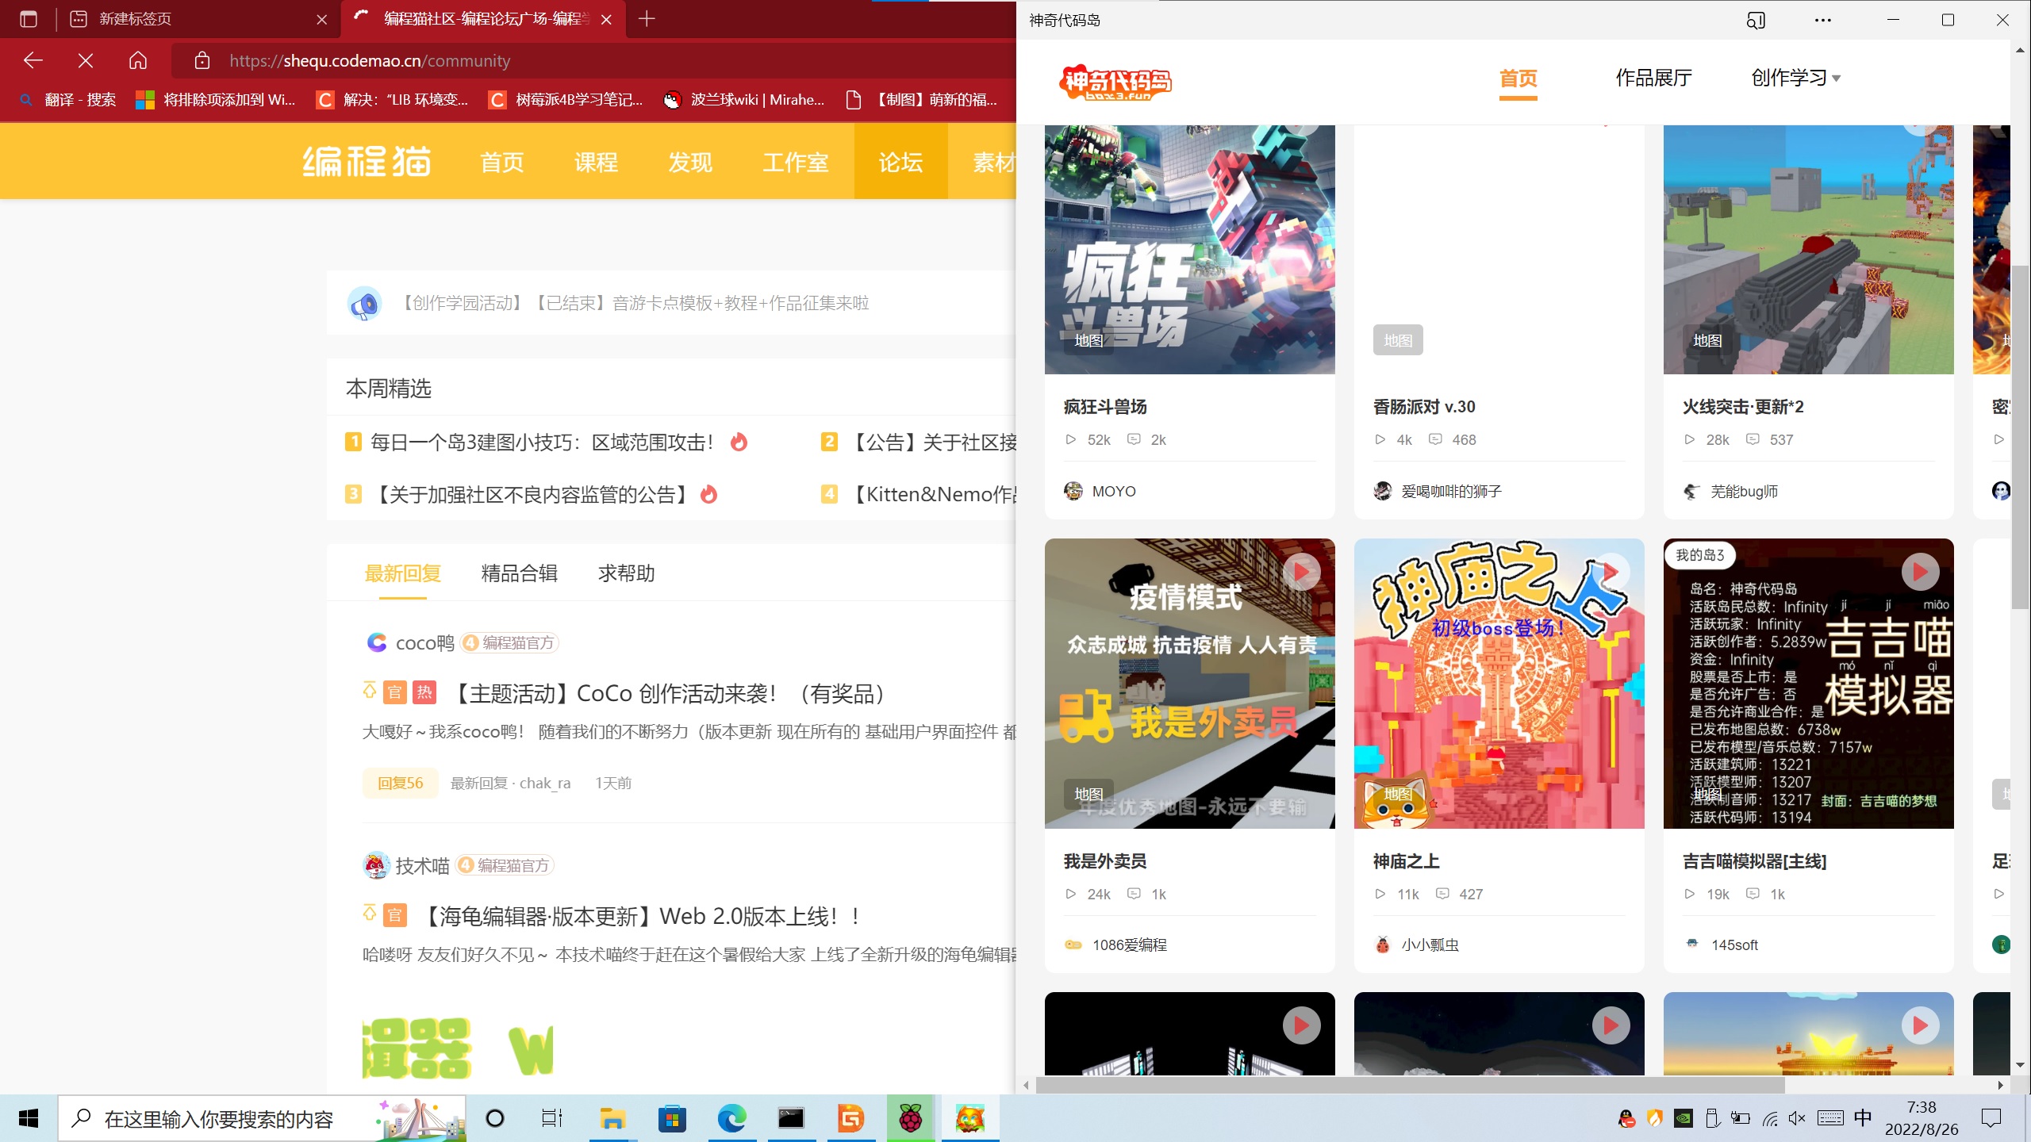This screenshot has height=1142, width=2031.
Task: Open author 1086爱编程 profile
Action: coord(1115,945)
